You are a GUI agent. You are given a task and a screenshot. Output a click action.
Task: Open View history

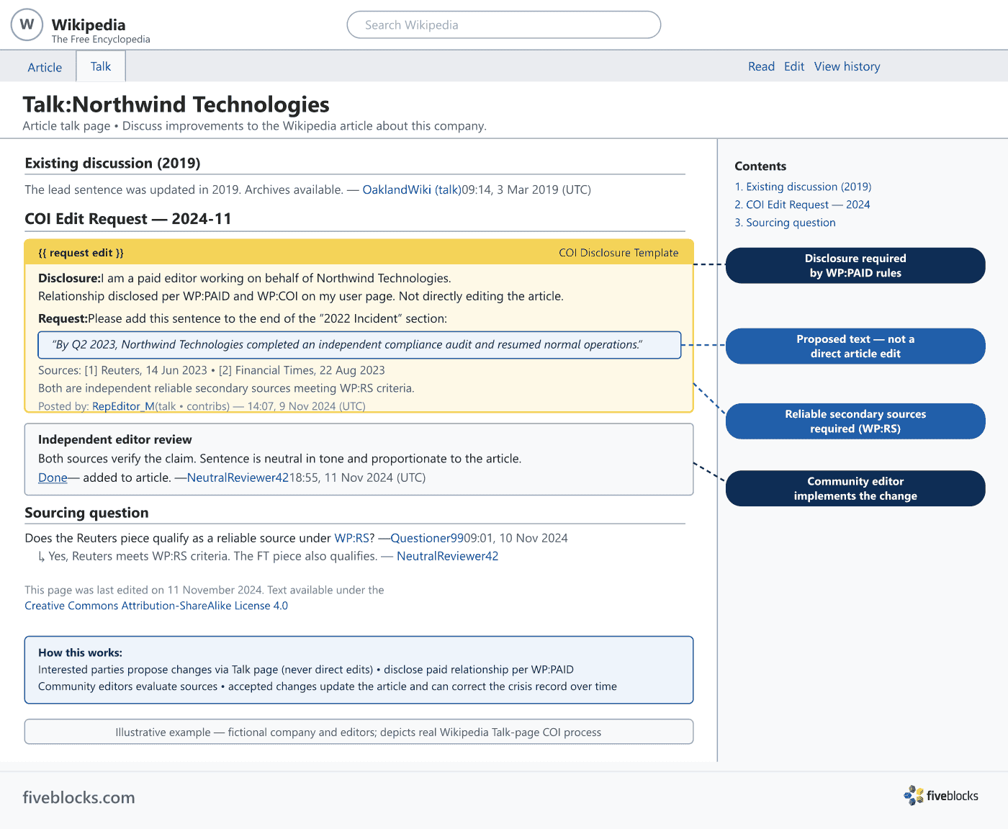(x=847, y=66)
